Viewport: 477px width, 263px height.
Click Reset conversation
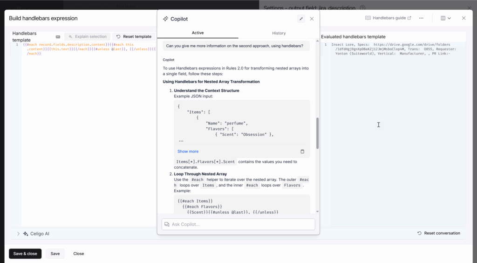(438, 233)
